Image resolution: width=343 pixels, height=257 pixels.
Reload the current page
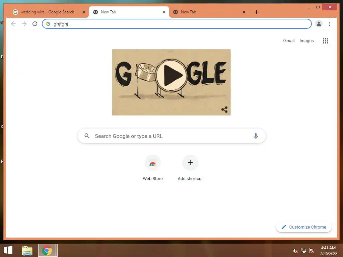(x=35, y=24)
